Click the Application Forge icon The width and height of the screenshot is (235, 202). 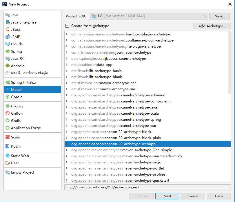(8, 128)
